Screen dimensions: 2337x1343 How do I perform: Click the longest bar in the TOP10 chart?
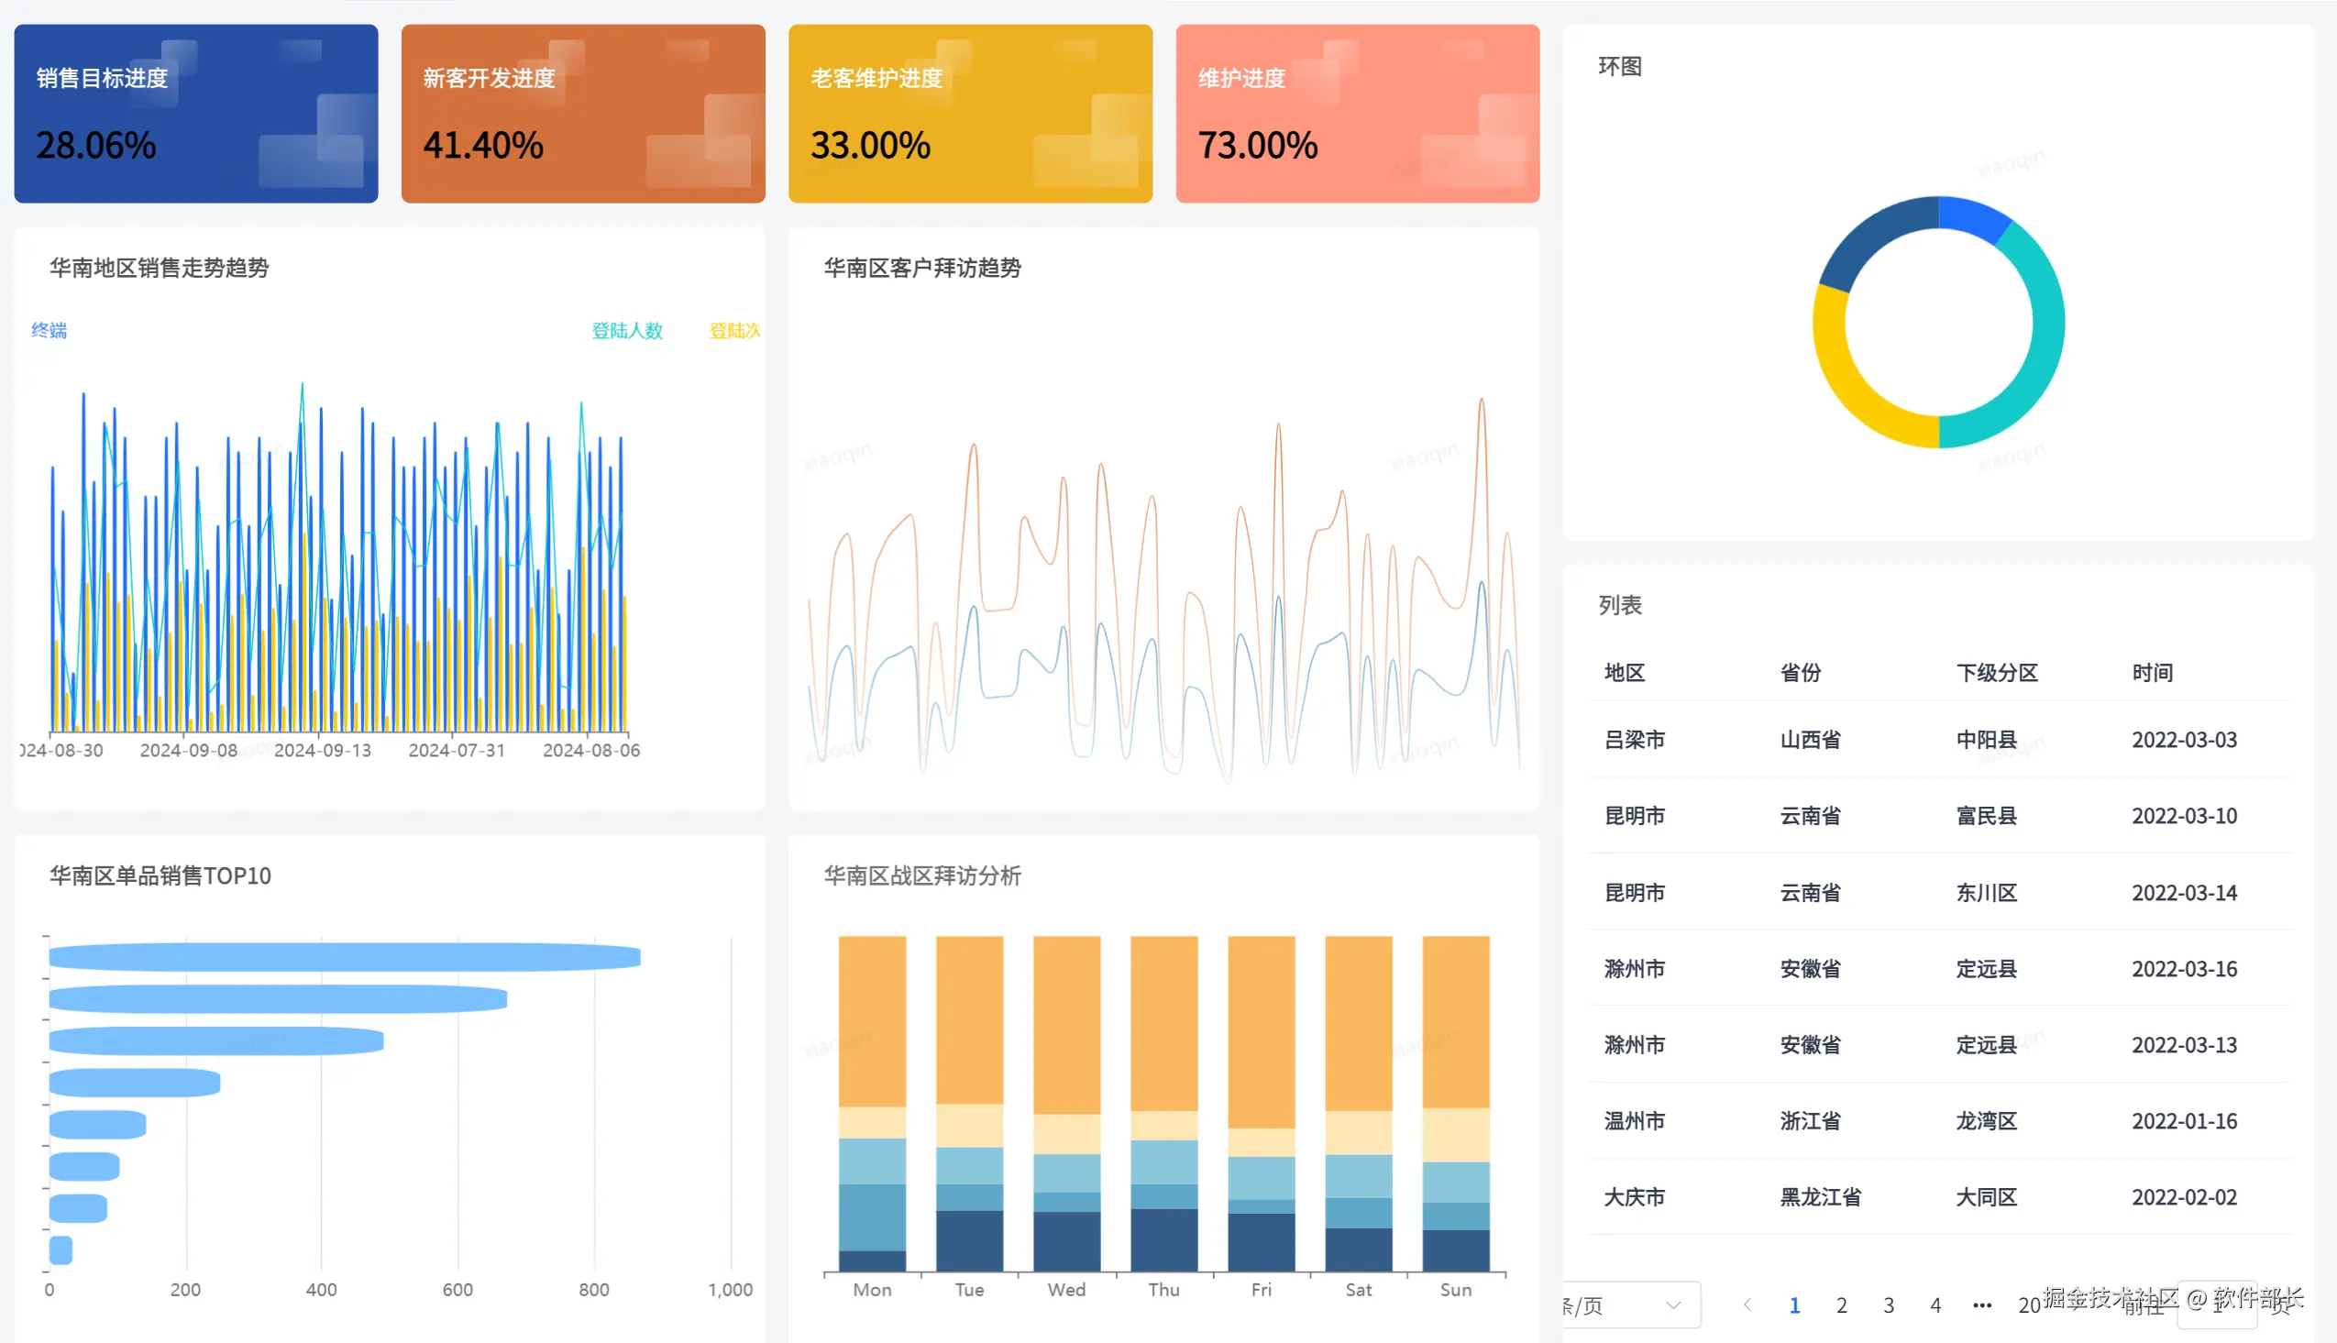pos(344,956)
